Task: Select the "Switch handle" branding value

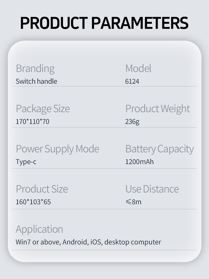Action: [36, 81]
